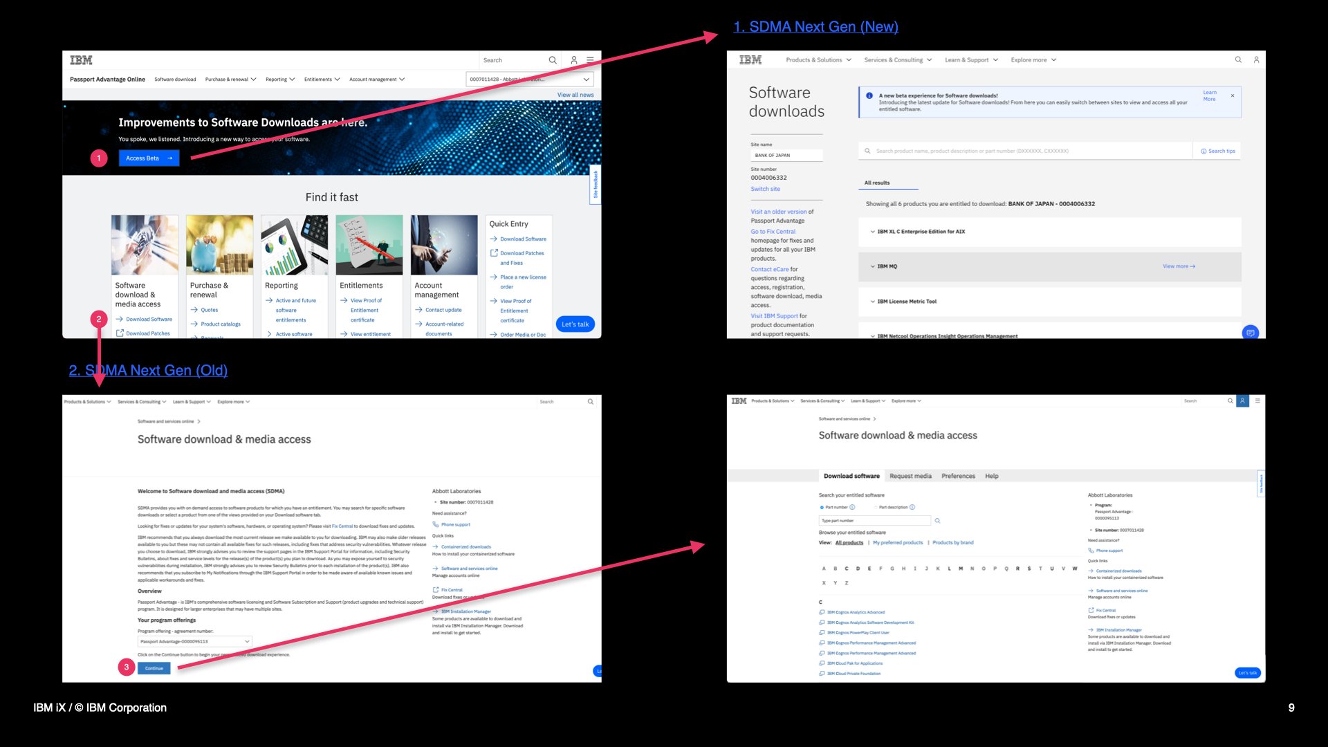Click the product search field on Software downloads
The image size is (1328, 747).
pos(1026,151)
